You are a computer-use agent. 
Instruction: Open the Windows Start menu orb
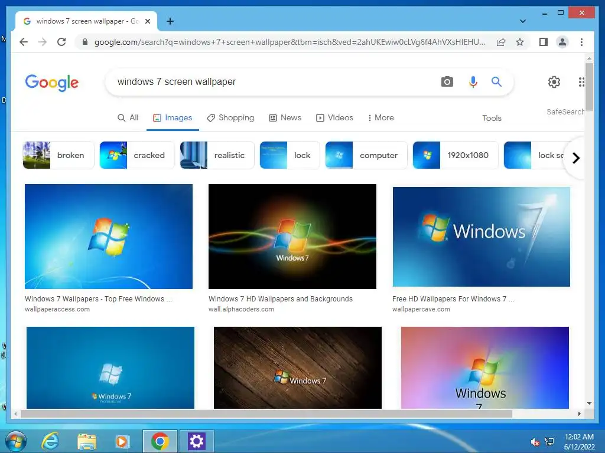tap(16, 441)
